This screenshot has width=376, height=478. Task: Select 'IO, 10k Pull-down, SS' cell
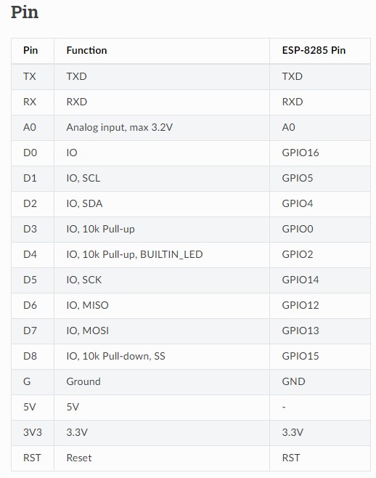(x=162, y=357)
